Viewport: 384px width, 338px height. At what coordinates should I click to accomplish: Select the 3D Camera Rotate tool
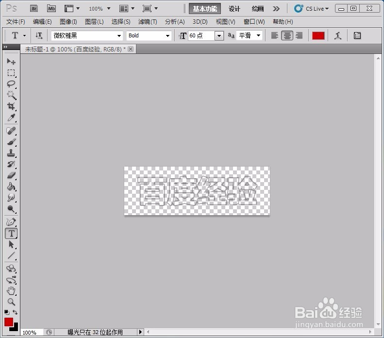(11, 280)
